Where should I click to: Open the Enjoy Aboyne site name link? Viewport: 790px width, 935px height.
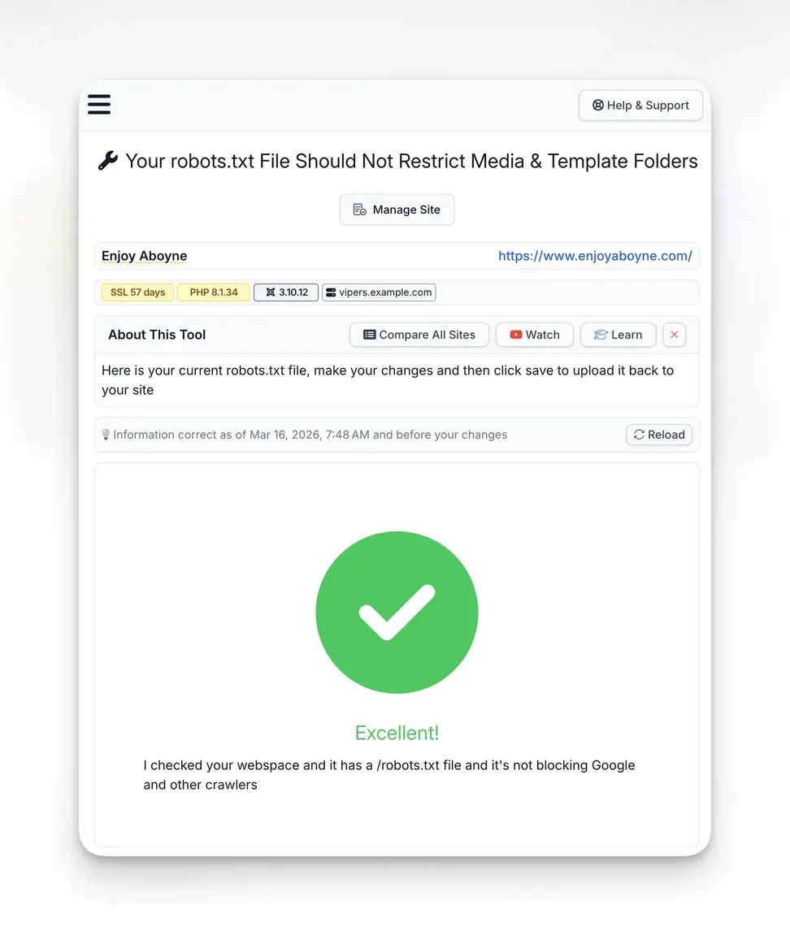(144, 255)
